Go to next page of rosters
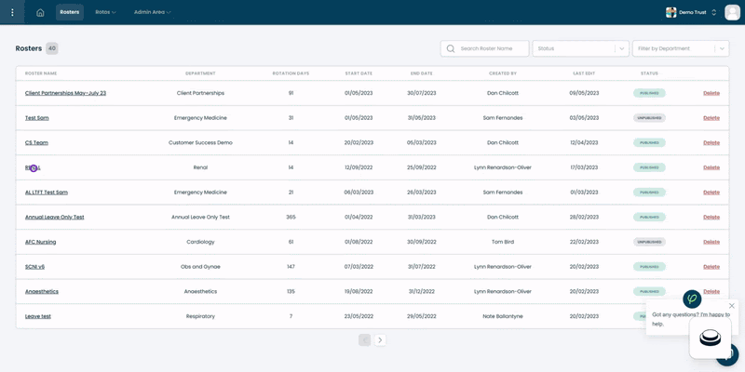Viewport: 745px width, 372px height. [380, 339]
